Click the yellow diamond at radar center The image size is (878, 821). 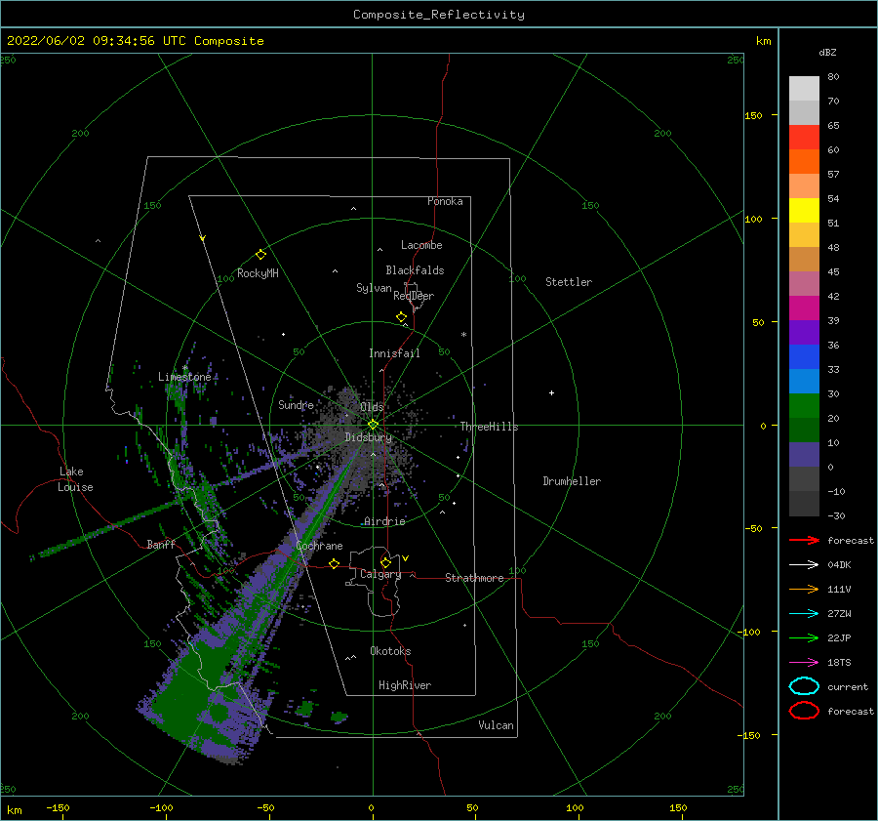point(373,425)
